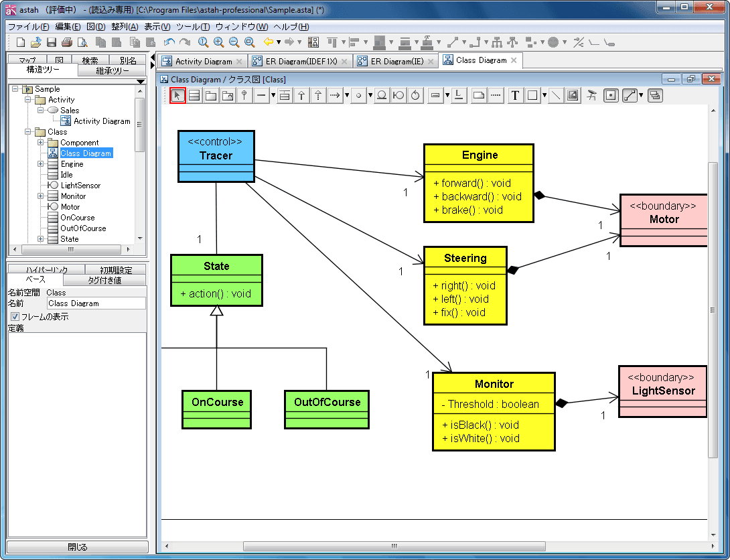Click the 名前 input field
Image resolution: width=730 pixels, height=560 pixels.
pos(96,303)
